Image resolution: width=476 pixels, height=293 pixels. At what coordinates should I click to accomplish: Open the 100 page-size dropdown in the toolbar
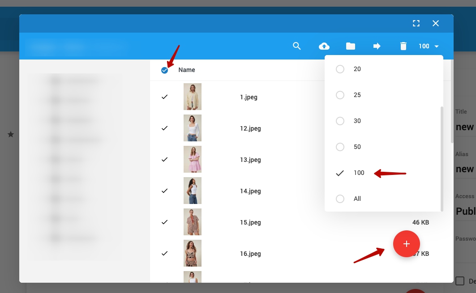click(429, 46)
